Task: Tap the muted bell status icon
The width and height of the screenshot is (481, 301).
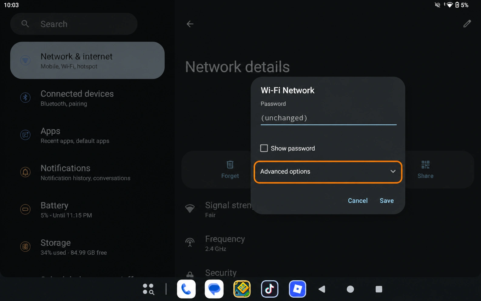Action: coord(437,5)
